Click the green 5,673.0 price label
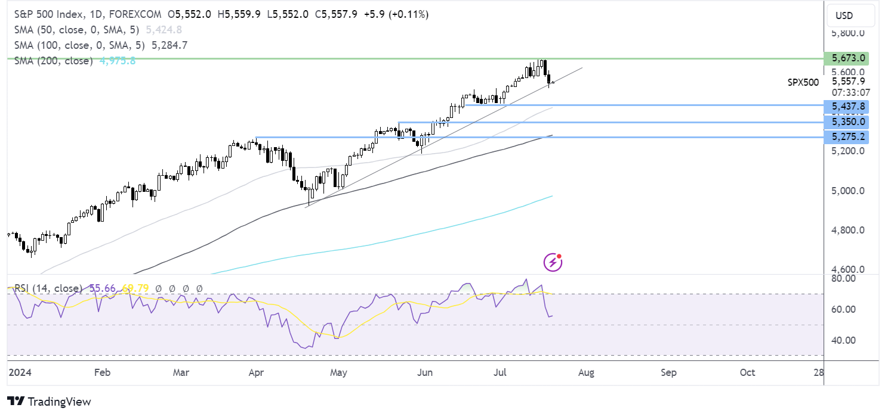The width and height of the screenshot is (888, 417). click(x=846, y=58)
